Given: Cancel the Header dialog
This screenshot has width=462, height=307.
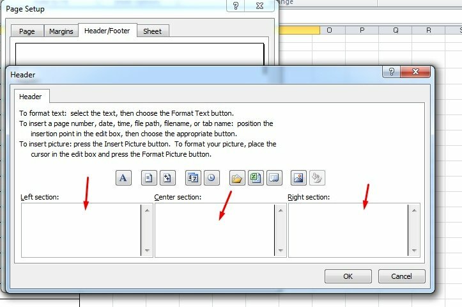Looking at the screenshot, I should 401,276.
